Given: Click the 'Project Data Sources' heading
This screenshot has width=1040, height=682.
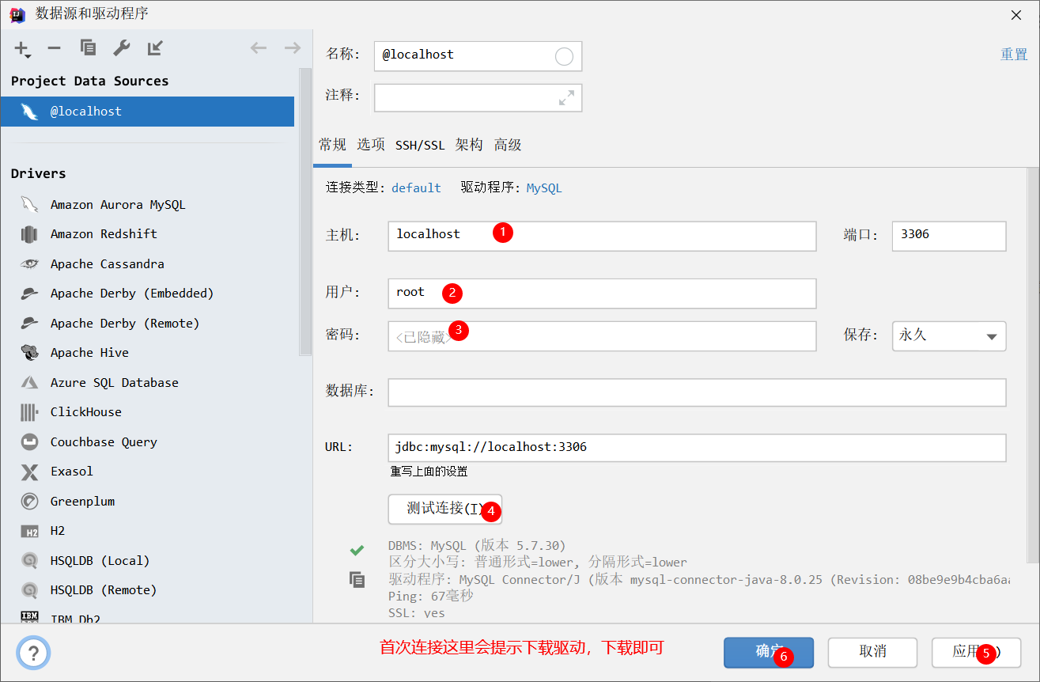Looking at the screenshot, I should (89, 81).
